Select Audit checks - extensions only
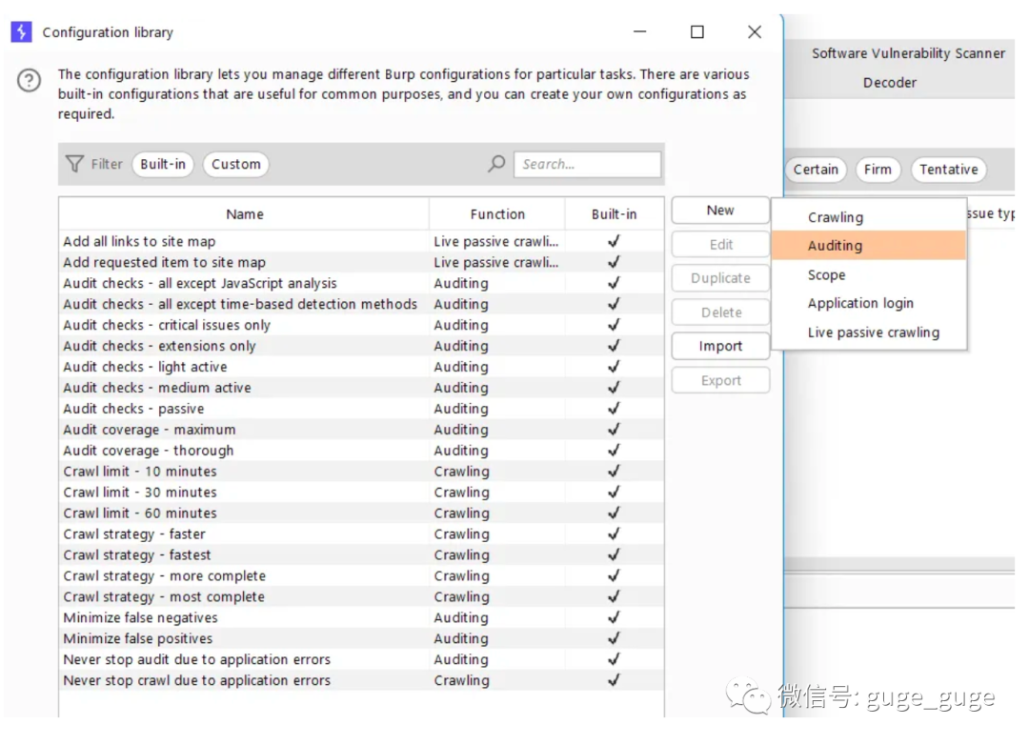 [x=361, y=346]
